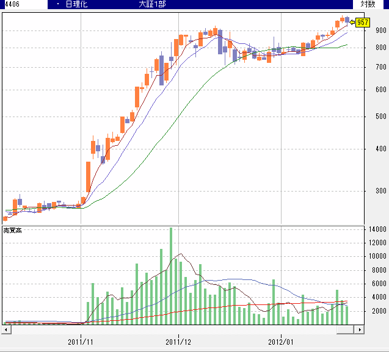
Task: Click the 2012/01 date axis label
Action: coord(281,342)
